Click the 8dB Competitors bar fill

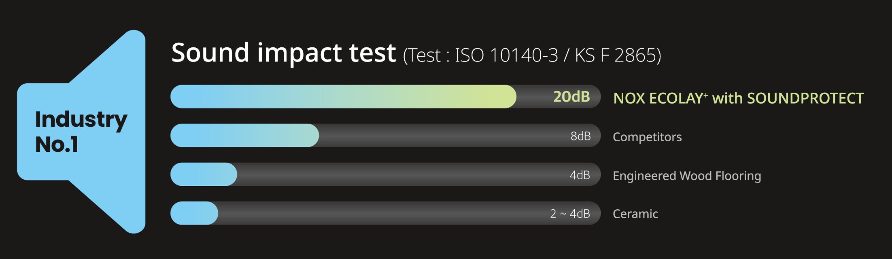tap(244, 135)
